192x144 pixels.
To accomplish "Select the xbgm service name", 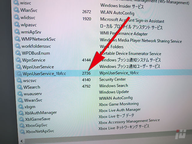I will pyautogui.click(x=30, y=107).
